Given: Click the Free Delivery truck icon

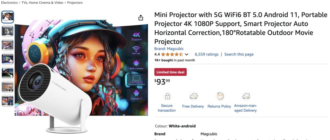Looking at the screenshot, I should [194, 96].
